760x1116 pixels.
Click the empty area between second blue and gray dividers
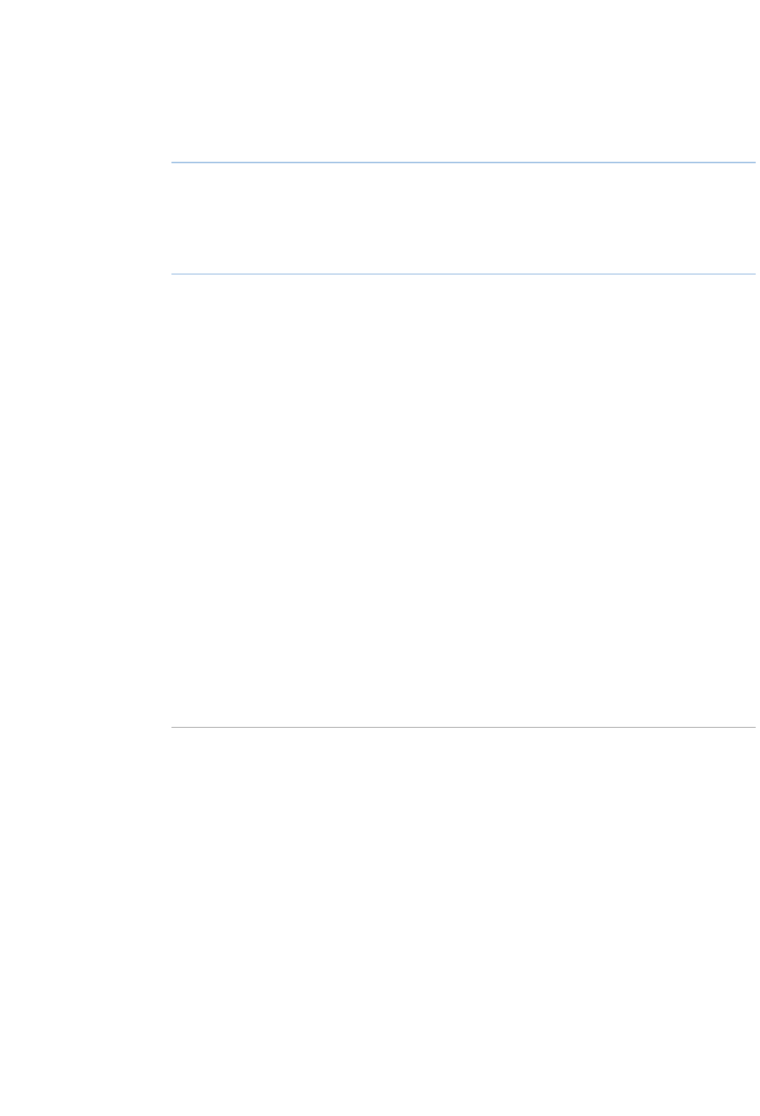463,500
